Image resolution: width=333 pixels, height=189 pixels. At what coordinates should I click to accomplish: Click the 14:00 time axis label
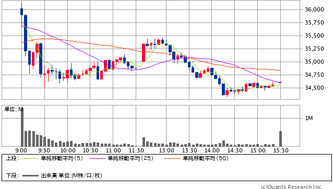pyautogui.click(x=212, y=150)
